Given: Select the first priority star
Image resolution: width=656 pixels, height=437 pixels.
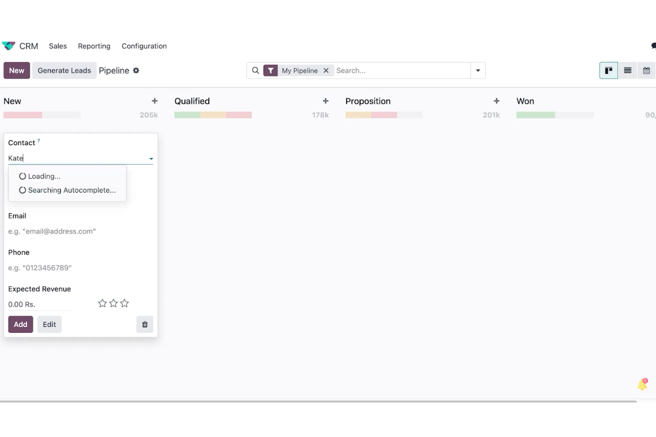Looking at the screenshot, I should click(x=102, y=303).
